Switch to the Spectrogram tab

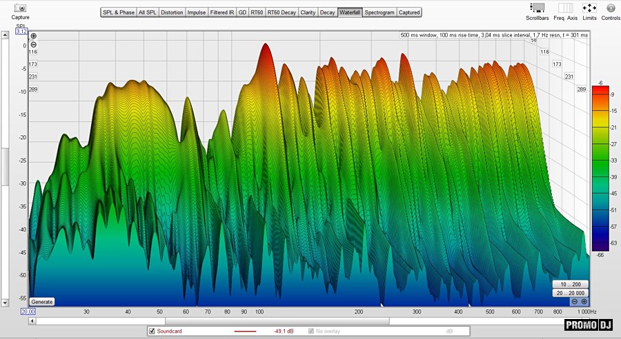click(x=379, y=12)
